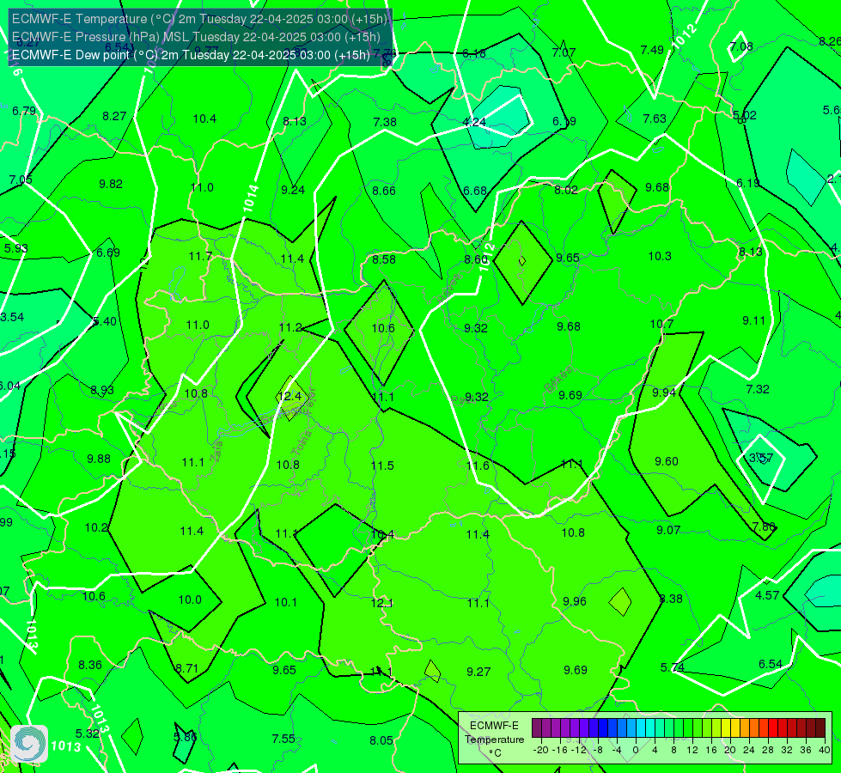
Task: Click the 8.71 temperature value
Action: (x=186, y=668)
